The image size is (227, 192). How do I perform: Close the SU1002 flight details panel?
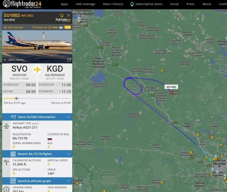click(69, 15)
